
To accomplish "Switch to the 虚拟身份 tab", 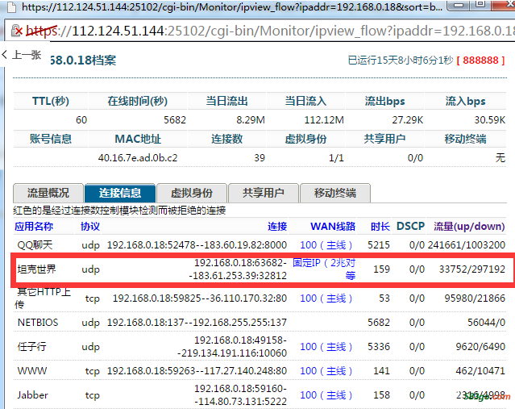I will click(x=192, y=193).
